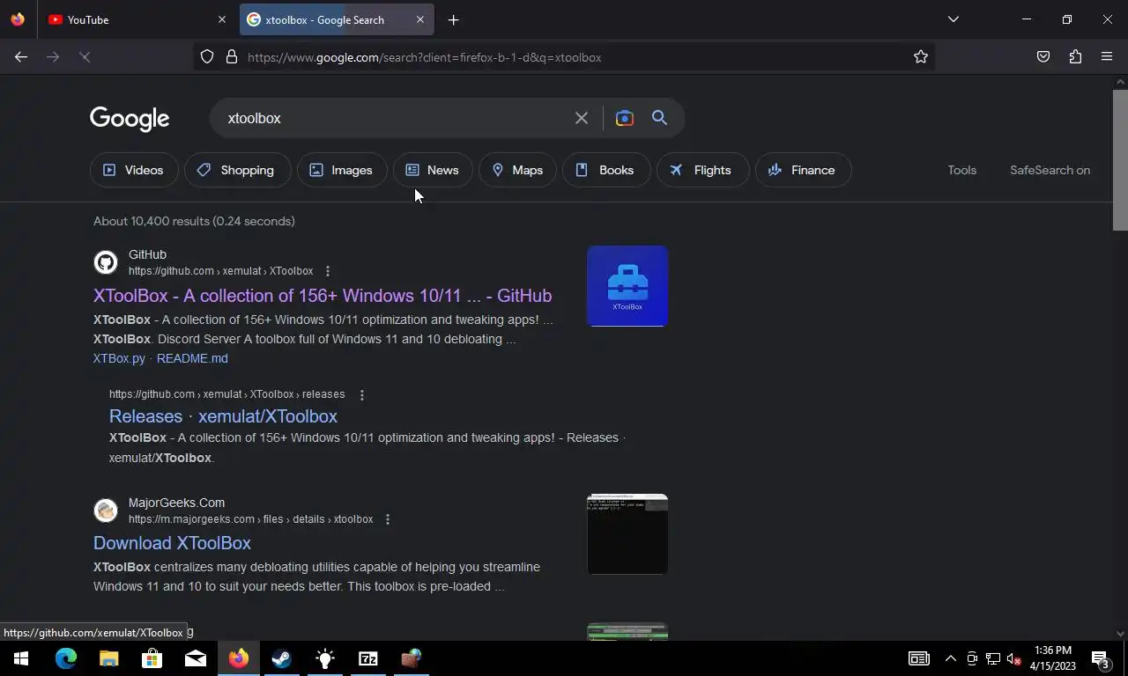Open the shield tracking protection icon
1128x676 pixels.
[x=207, y=57]
